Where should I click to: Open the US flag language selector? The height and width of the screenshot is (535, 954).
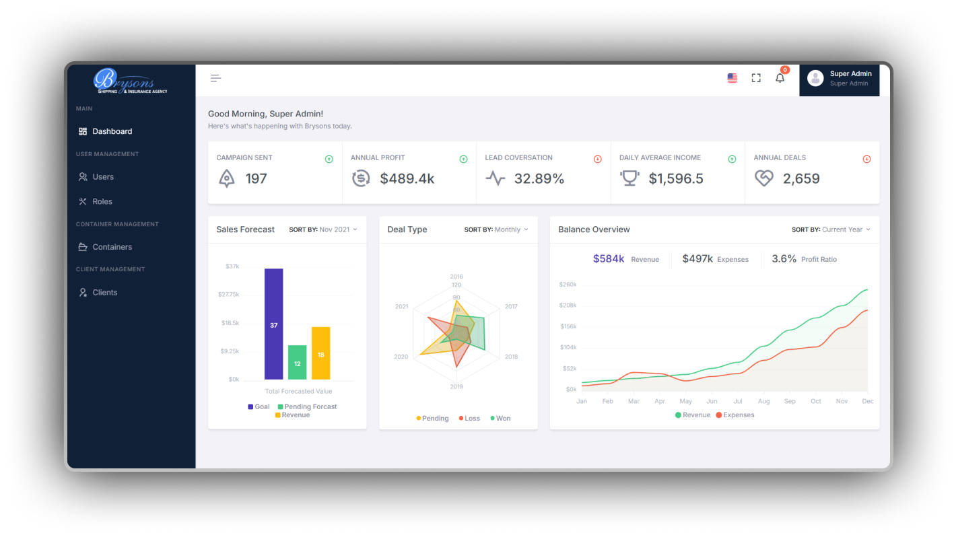coord(732,78)
